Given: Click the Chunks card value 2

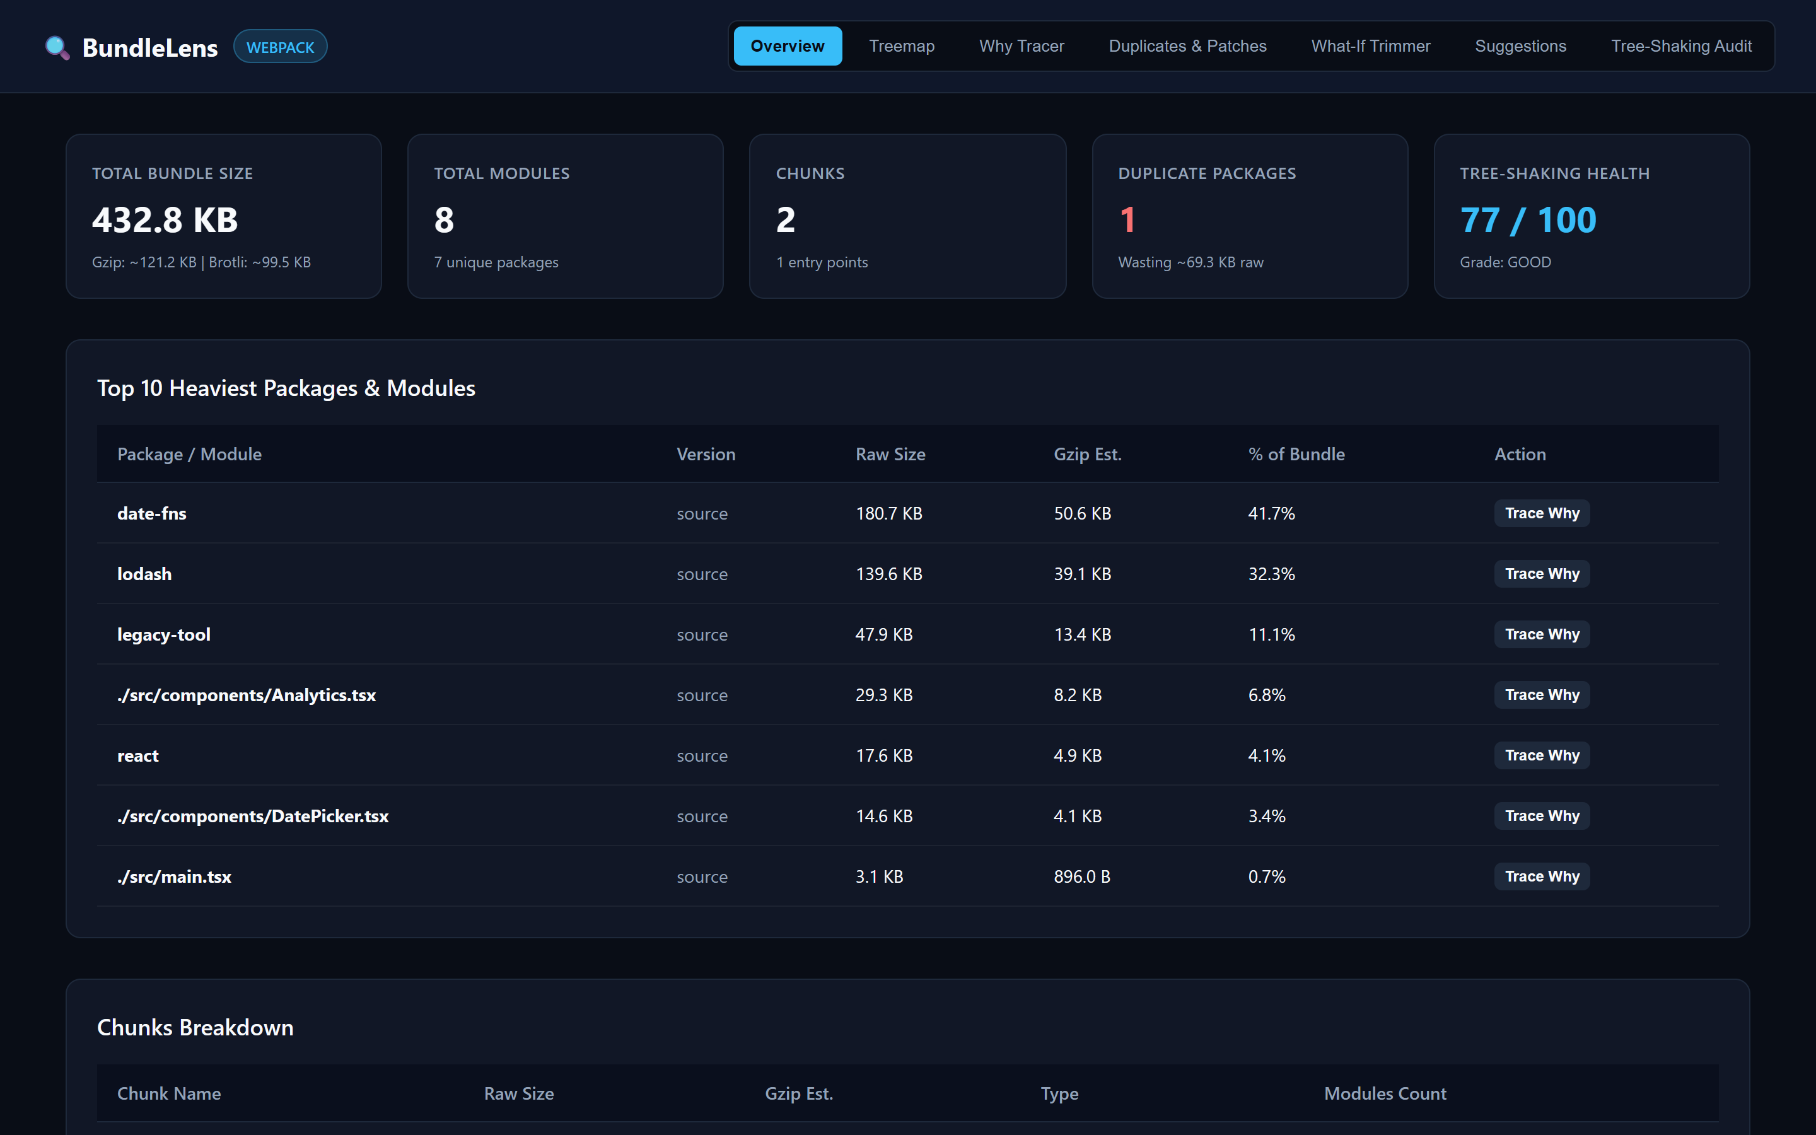Looking at the screenshot, I should 785,220.
